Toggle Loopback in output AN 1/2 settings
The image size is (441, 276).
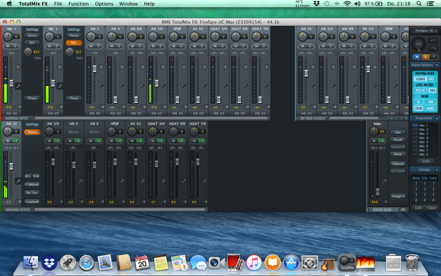32,202
